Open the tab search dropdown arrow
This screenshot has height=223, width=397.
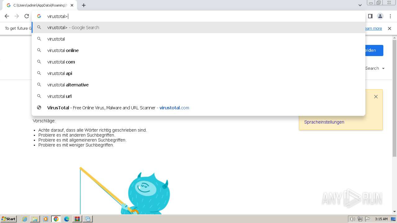(x=360, y=5)
